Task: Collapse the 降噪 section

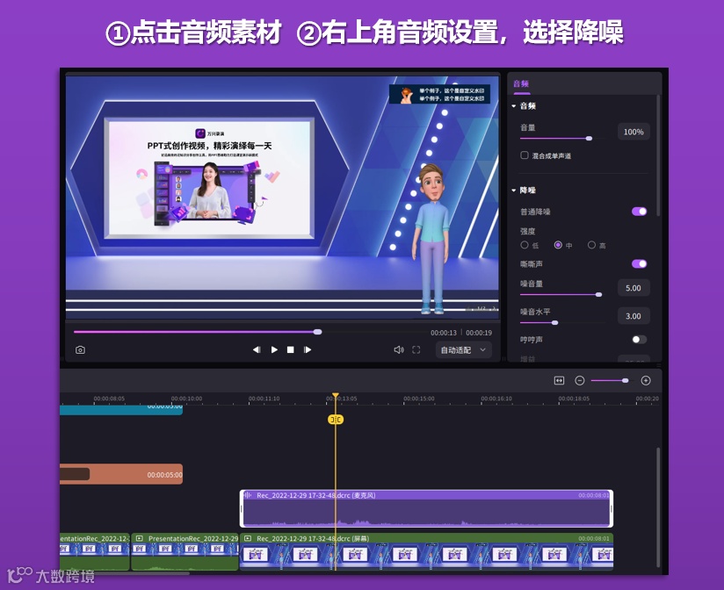Action: click(513, 190)
